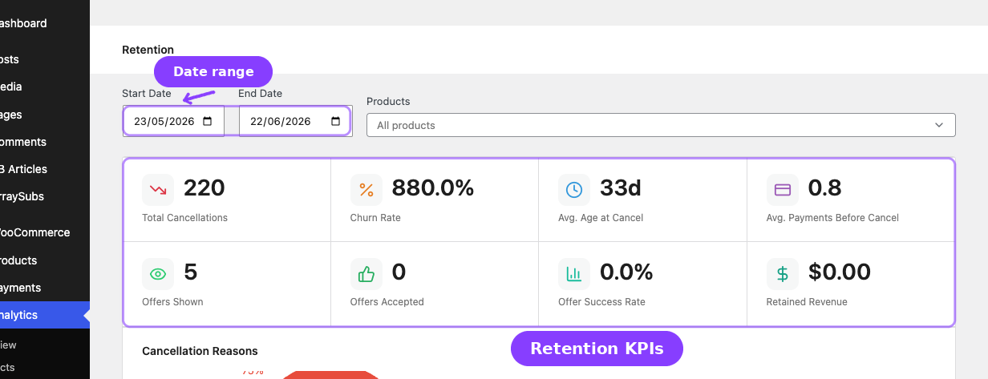Click the 33d average age value

621,187
